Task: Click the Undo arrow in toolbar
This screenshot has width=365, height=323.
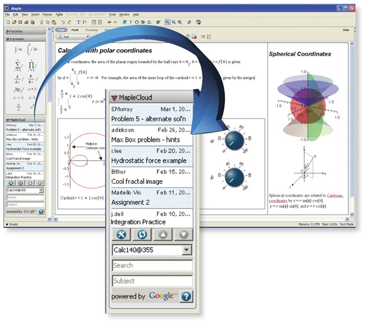Action: pyautogui.click(x=63, y=22)
